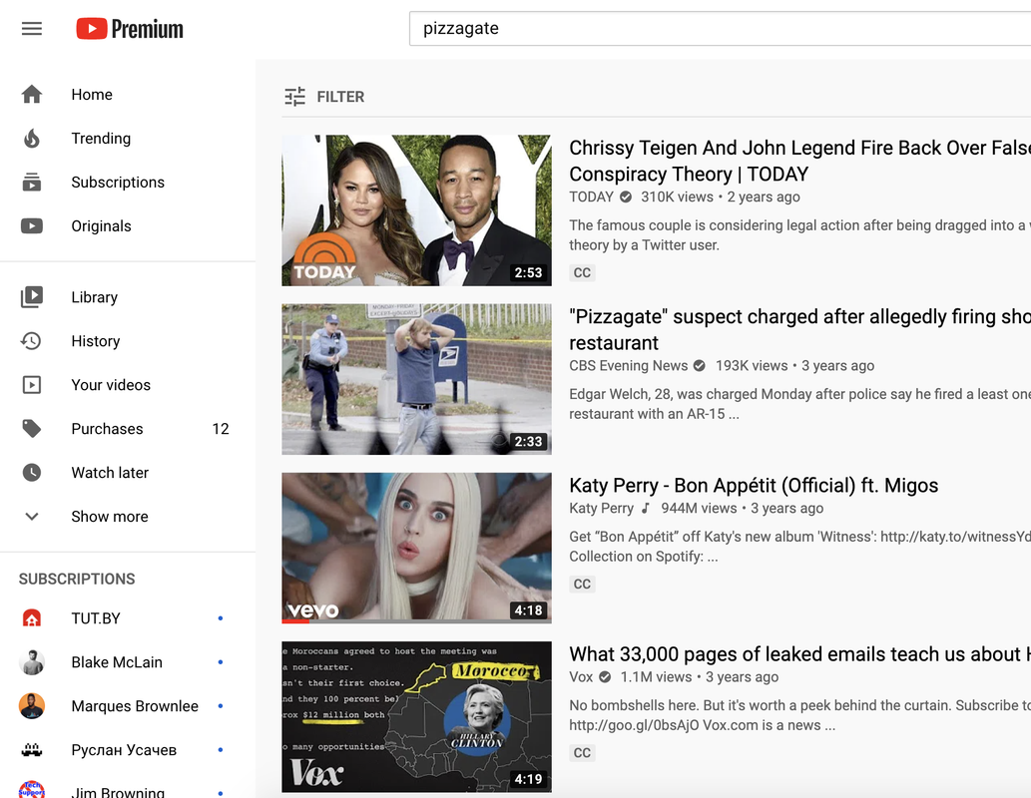Click CC badge under Katy Perry video
Screen dimensions: 1031x798
coord(582,584)
